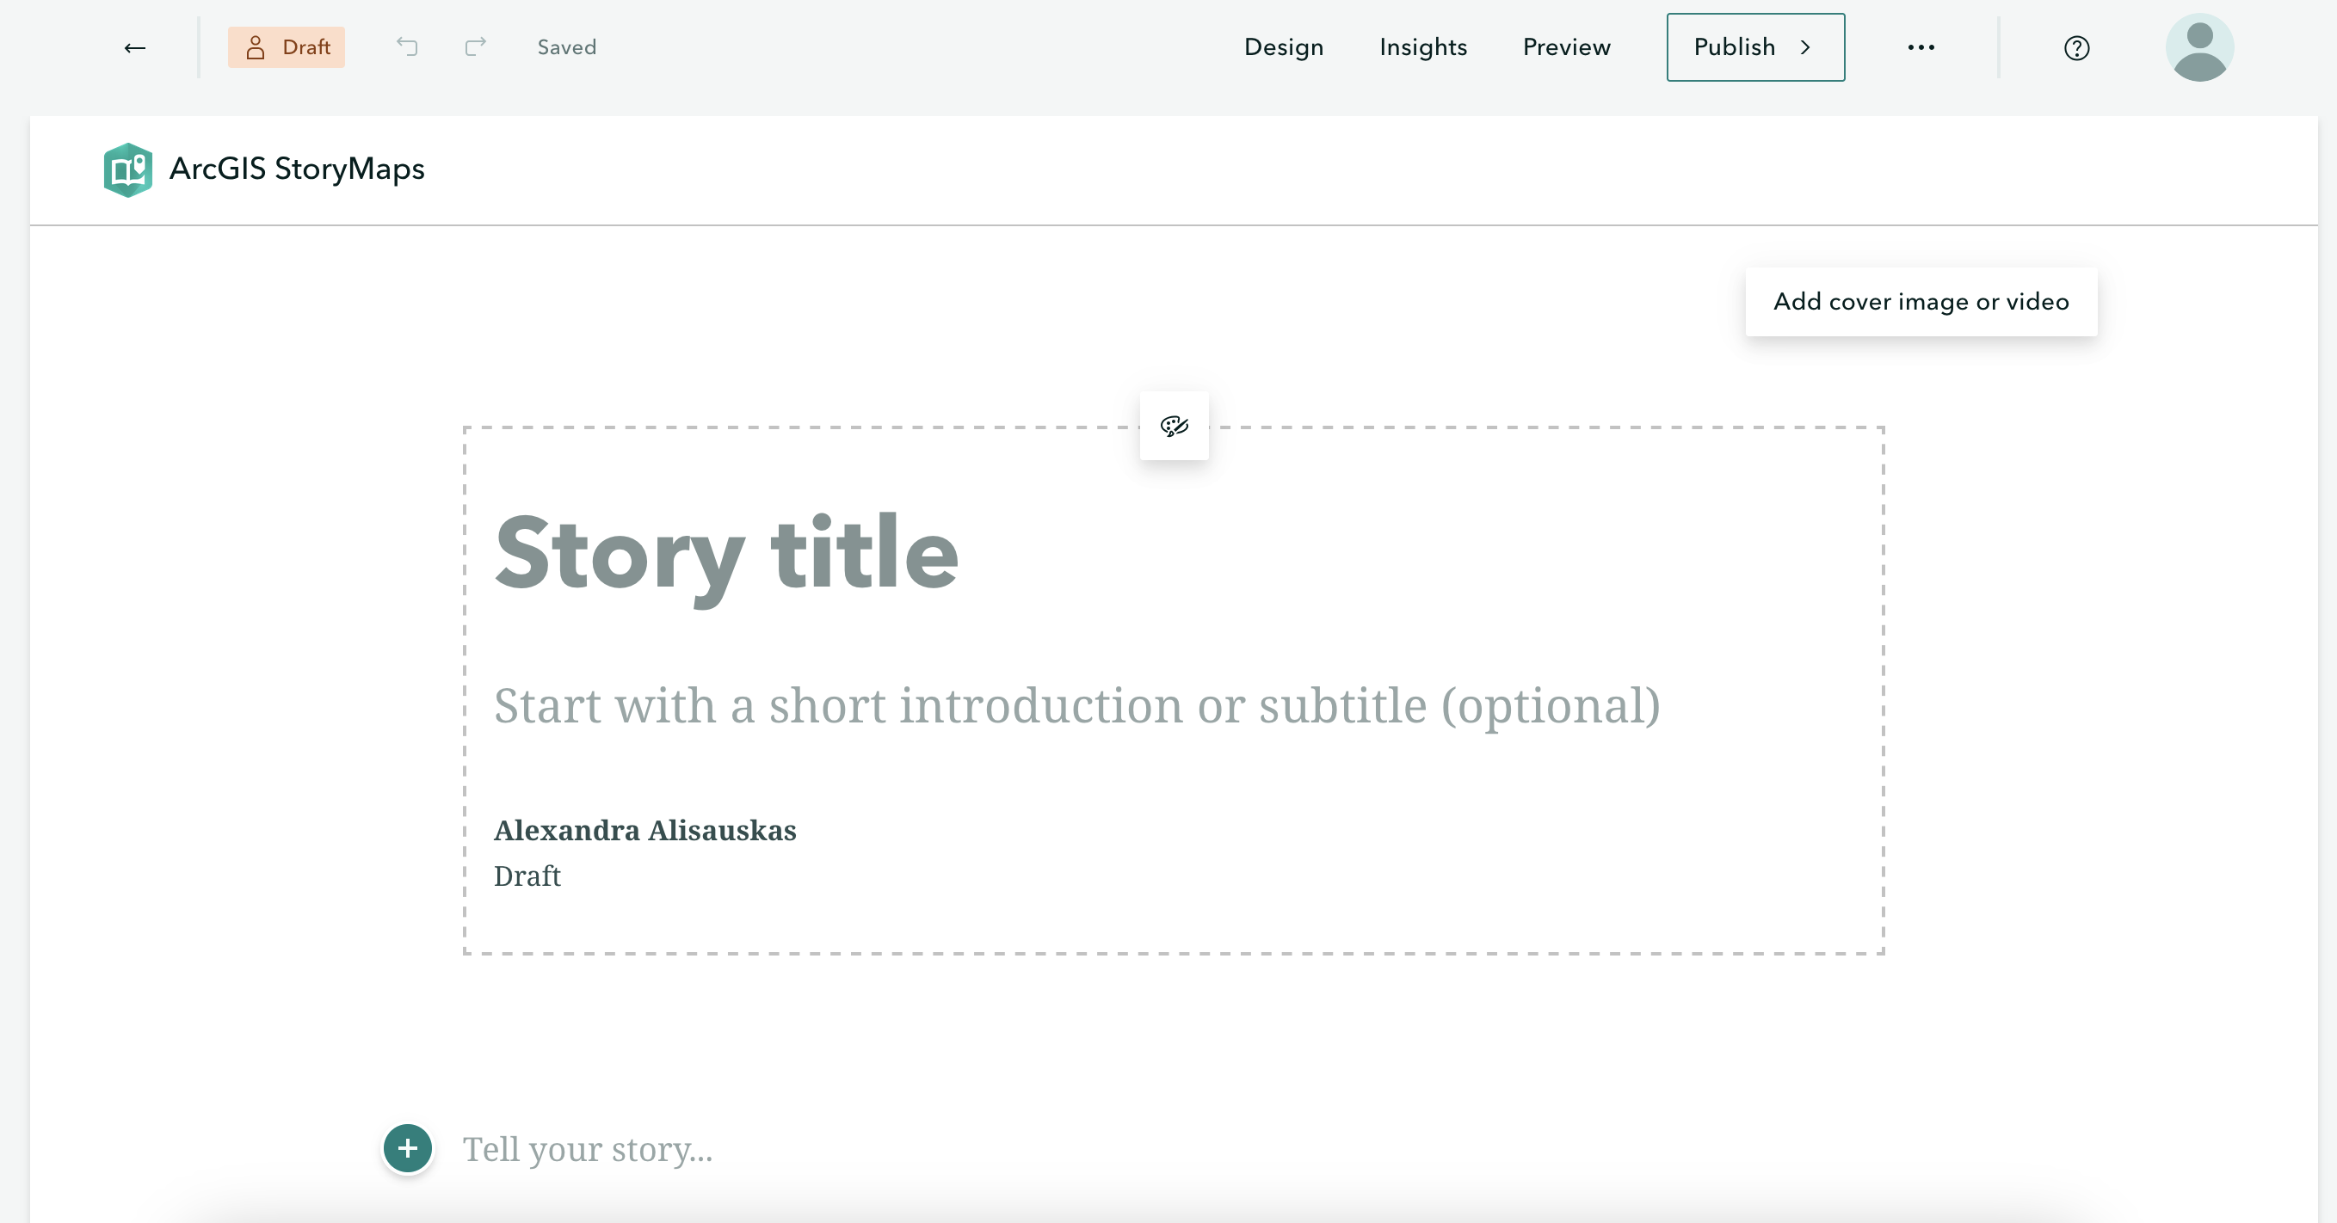Click the Draft status badge
The image size is (2337, 1223).
pyautogui.click(x=287, y=47)
